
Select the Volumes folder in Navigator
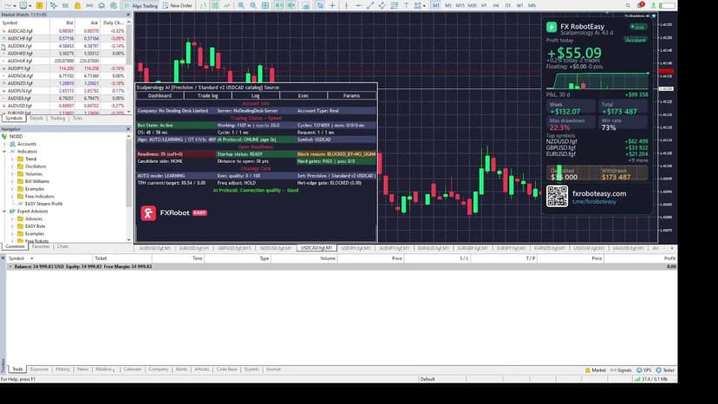tap(34, 174)
